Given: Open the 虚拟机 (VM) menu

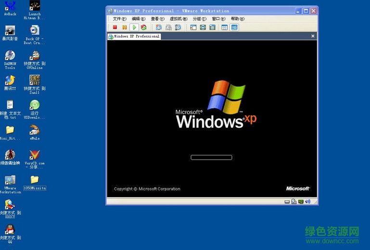Looking at the screenshot, I should tap(178, 19).
